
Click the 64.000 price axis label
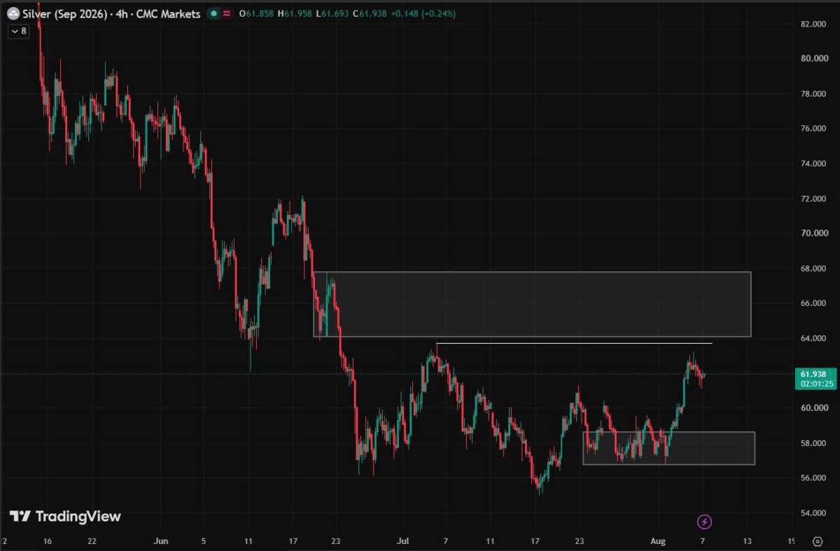tap(815, 338)
